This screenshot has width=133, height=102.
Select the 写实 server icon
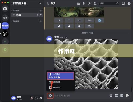(5, 18)
